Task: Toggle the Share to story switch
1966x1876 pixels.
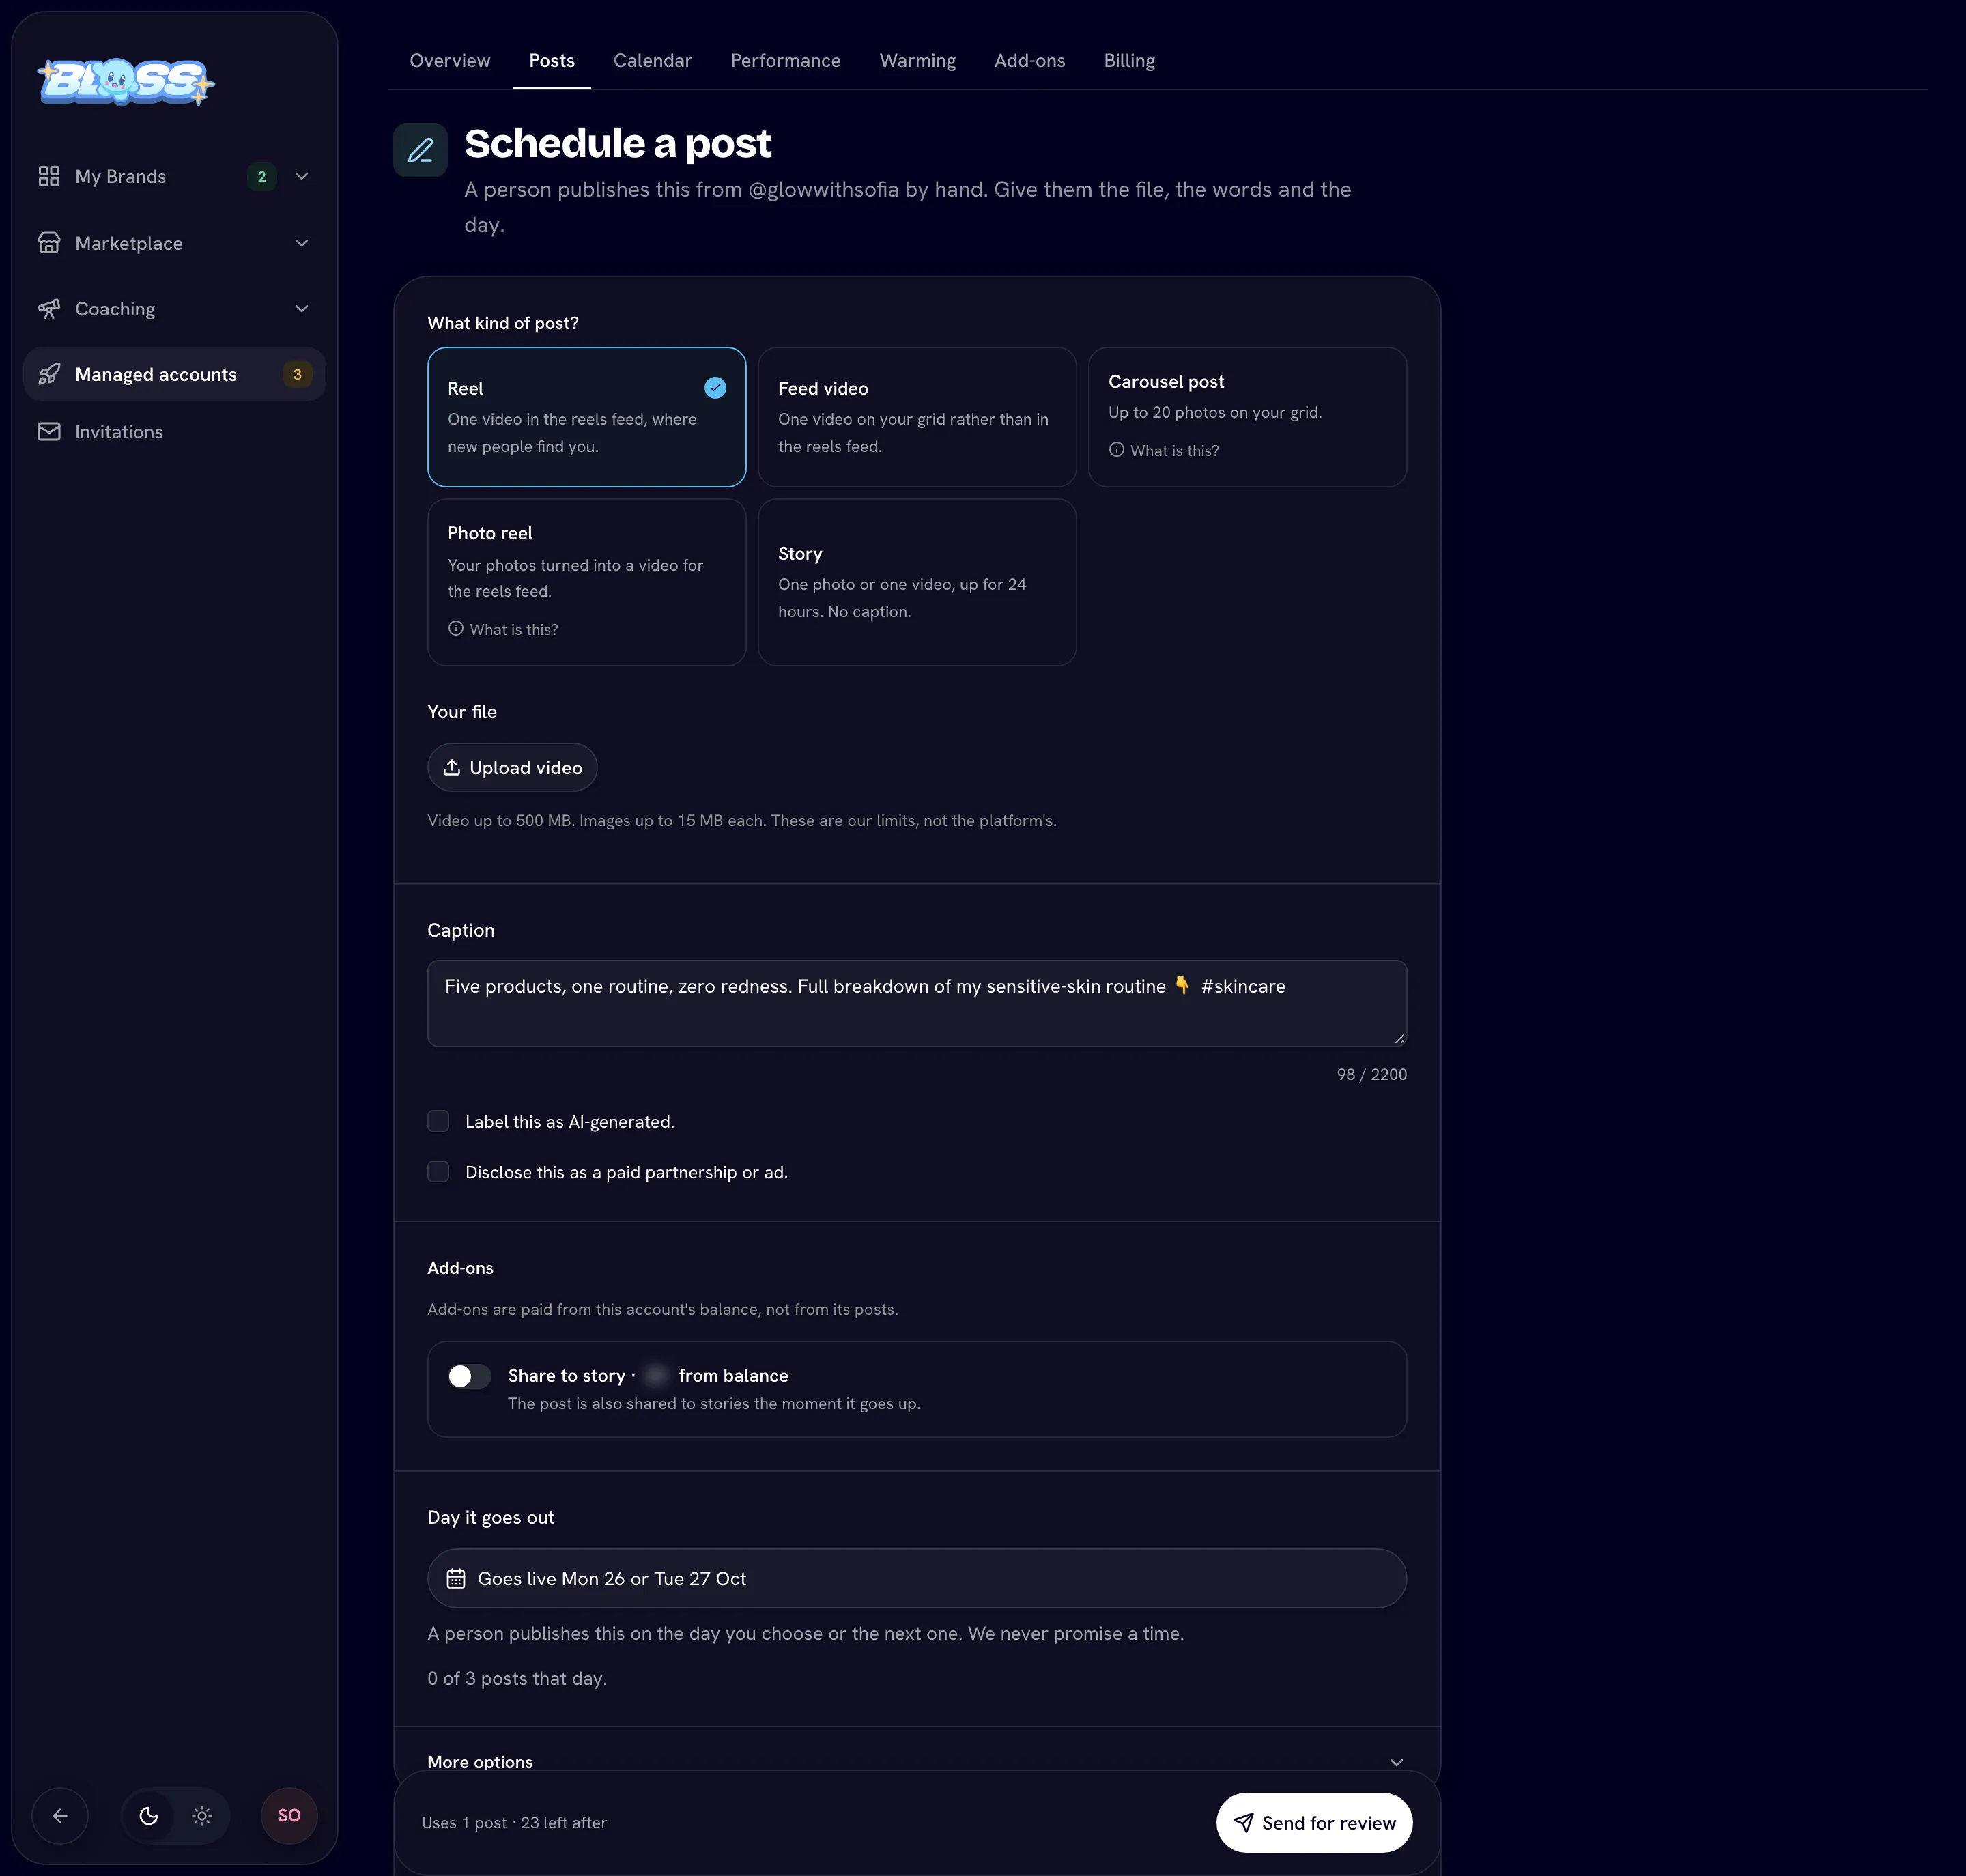Action: (469, 1377)
